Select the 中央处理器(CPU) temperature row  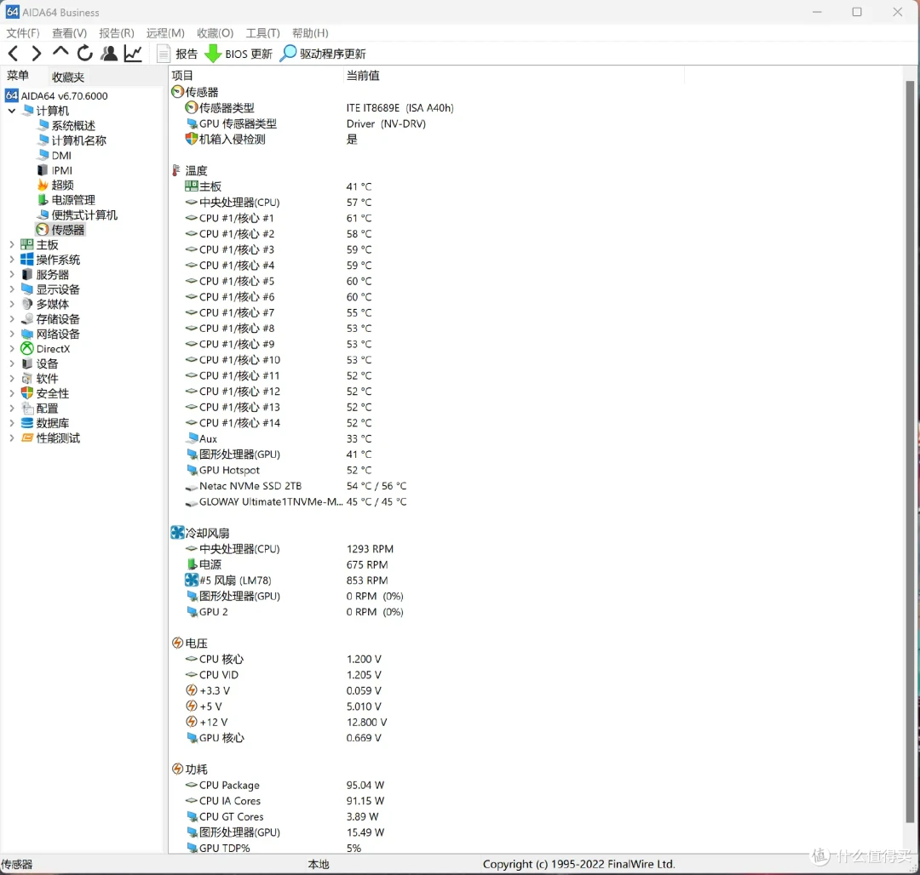[278, 203]
